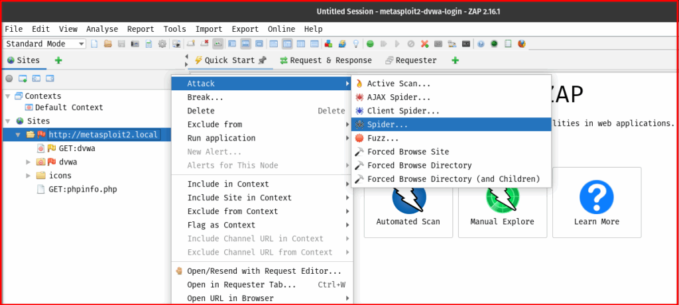Launch the Firefox browser icon in toolbar
Screen dimensions: 679x305
522,44
